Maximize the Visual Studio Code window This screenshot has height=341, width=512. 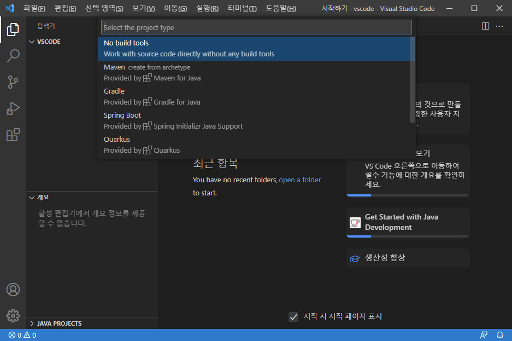474,8
